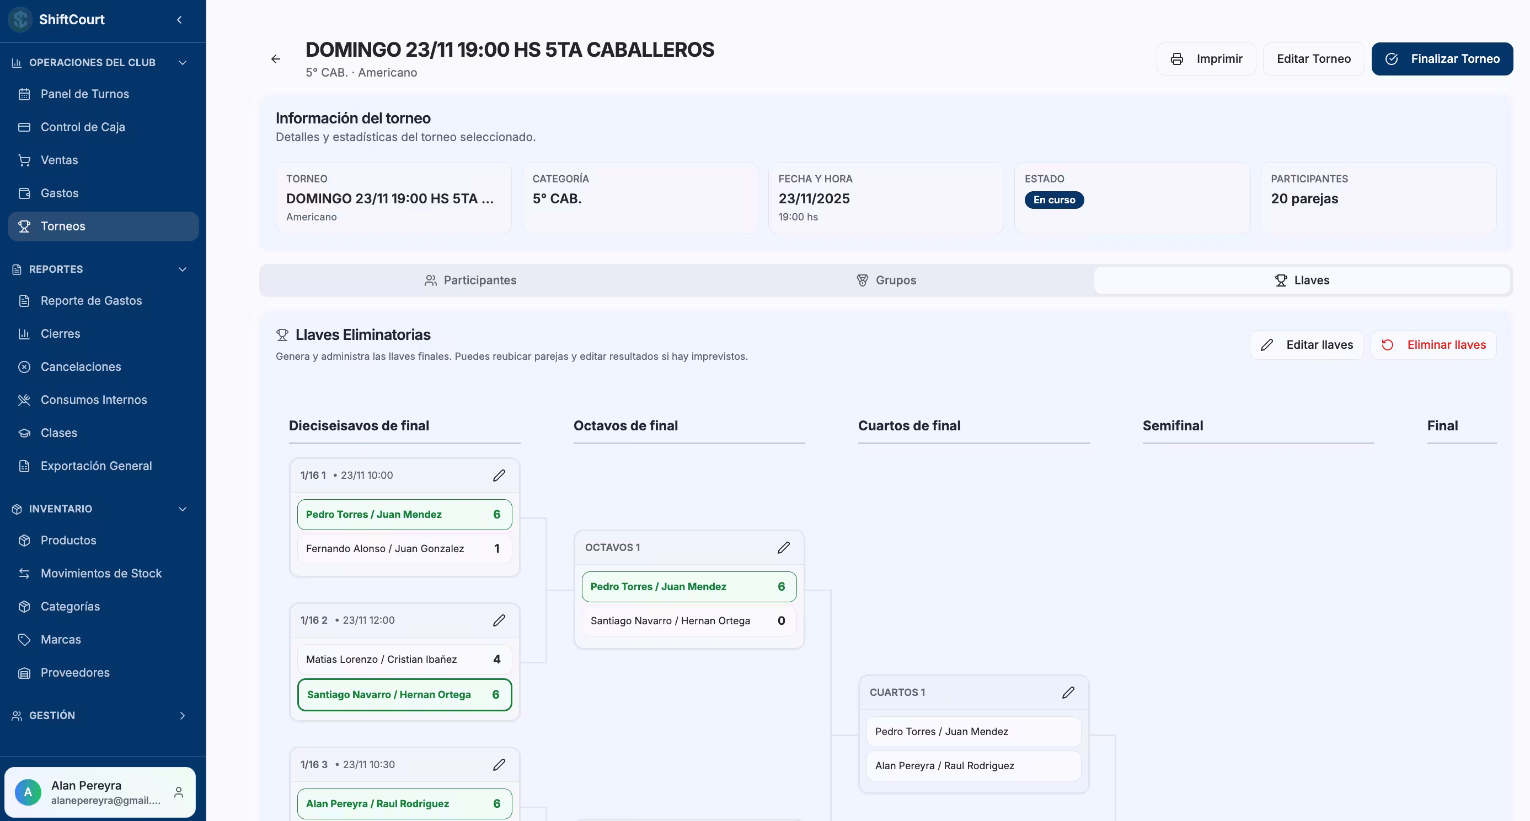Click the Finalizar Torneo button
This screenshot has width=1530, height=821.
point(1442,59)
